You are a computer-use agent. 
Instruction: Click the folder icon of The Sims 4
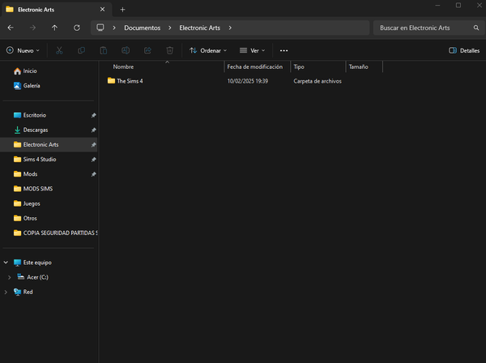click(x=111, y=80)
